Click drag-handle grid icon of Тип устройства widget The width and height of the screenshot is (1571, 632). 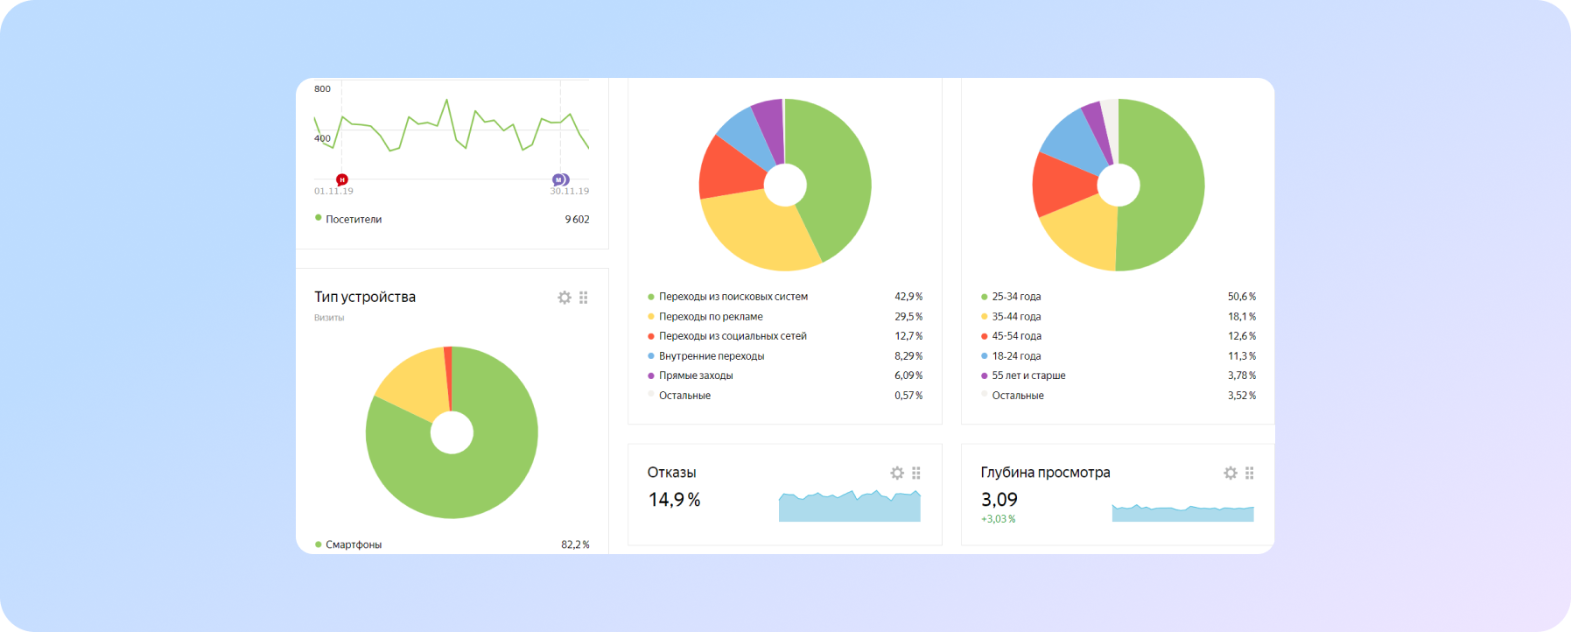pyautogui.click(x=584, y=298)
